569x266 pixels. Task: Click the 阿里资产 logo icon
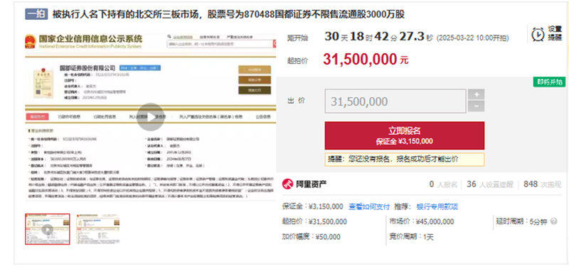click(287, 184)
